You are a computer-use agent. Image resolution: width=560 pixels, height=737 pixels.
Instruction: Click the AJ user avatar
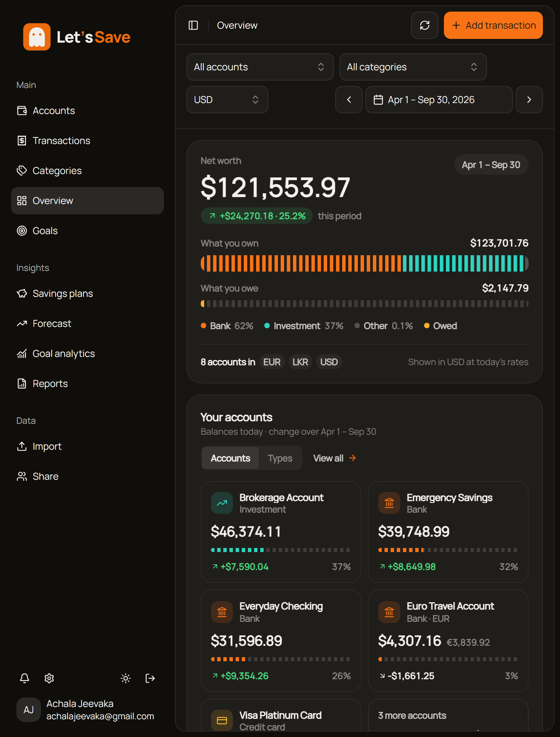tap(29, 710)
